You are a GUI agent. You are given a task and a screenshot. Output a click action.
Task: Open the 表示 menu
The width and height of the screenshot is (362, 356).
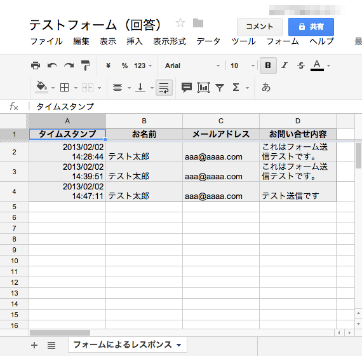coord(108,41)
